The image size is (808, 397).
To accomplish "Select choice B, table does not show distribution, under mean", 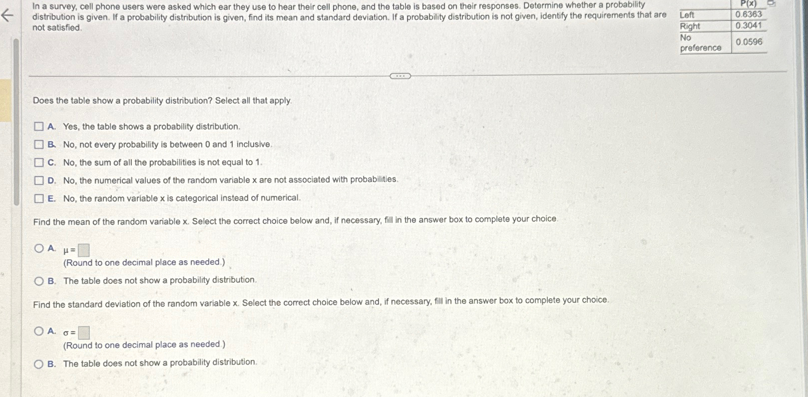I will 39,280.
